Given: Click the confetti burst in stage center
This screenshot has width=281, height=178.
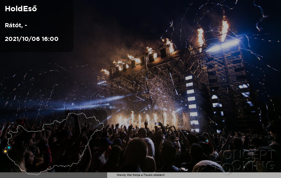Looking at the screenshot, I should [x=161, y=93].
